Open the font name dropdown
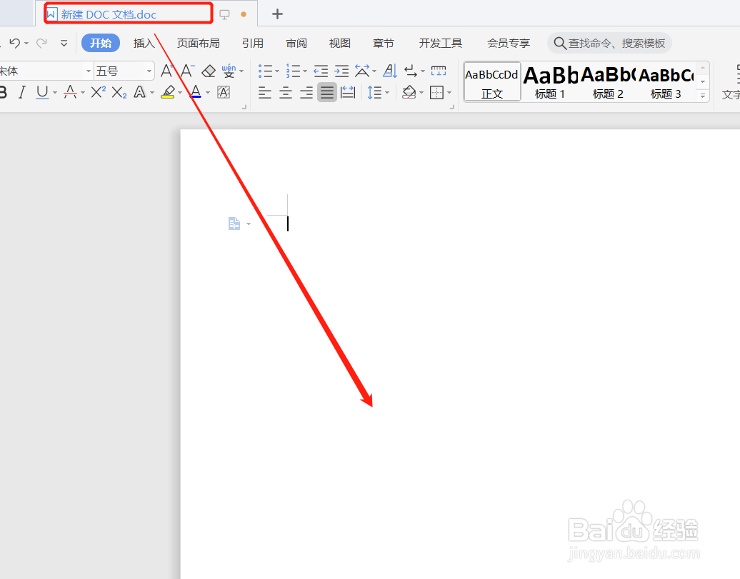The height and width of the screenshot is (579, 740). point(89,71)
